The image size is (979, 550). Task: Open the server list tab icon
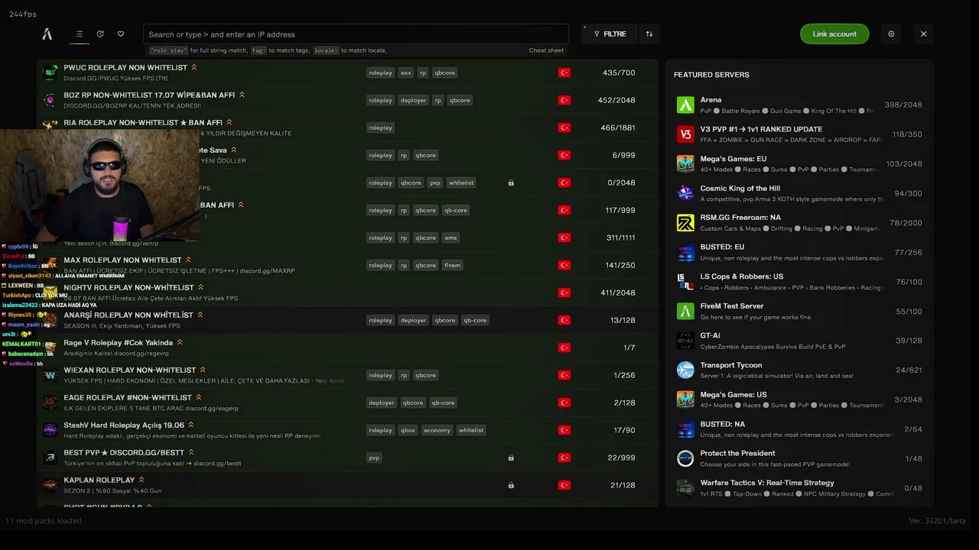click(79, 34)
